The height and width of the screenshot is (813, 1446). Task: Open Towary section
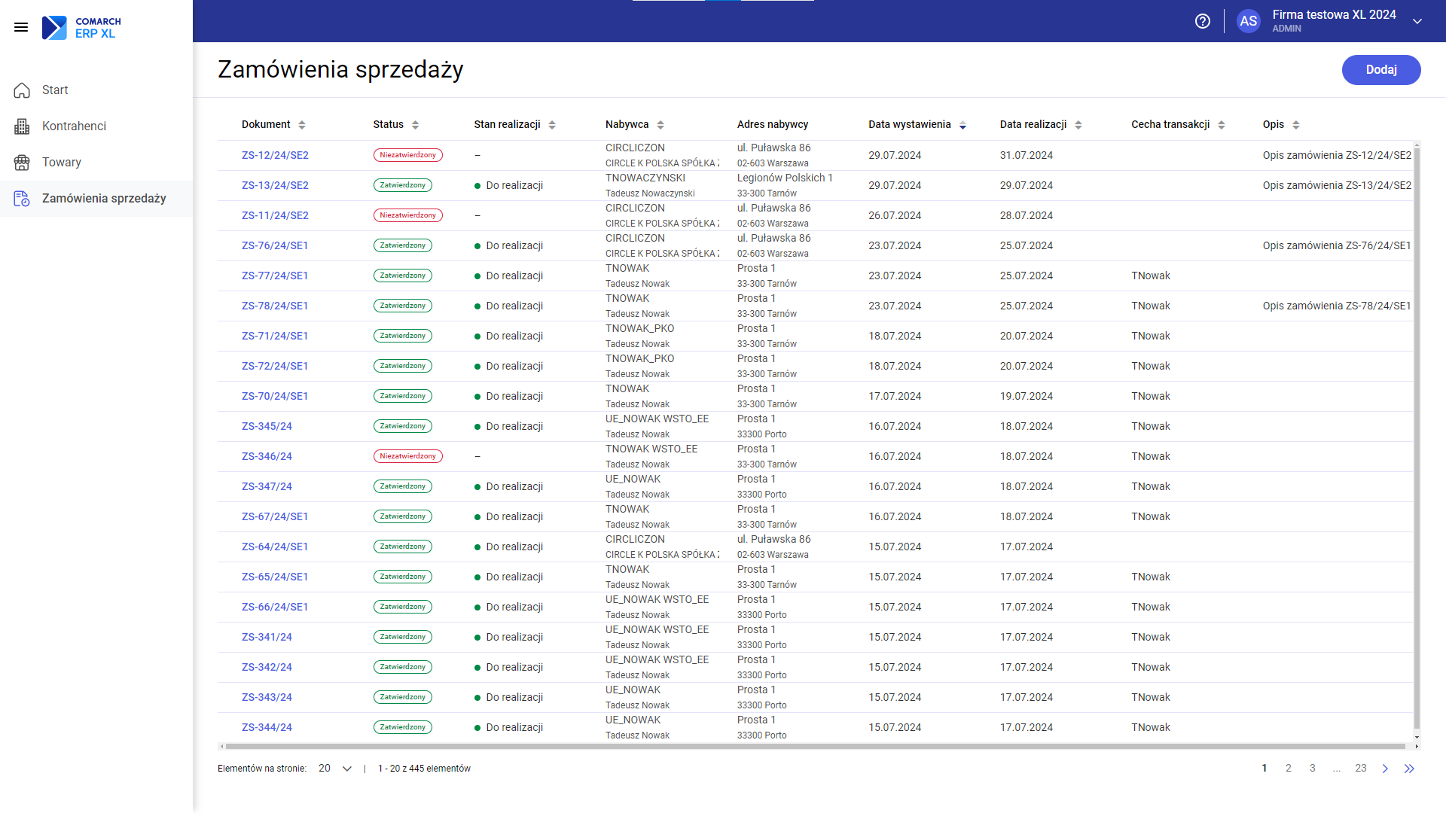point(62,163)
